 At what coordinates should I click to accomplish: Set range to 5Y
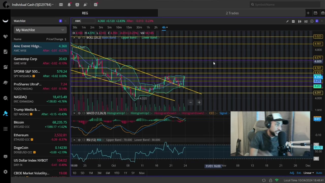pos(133,173)
